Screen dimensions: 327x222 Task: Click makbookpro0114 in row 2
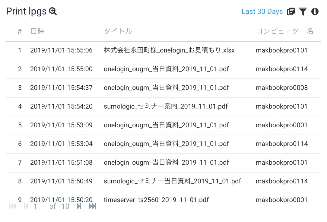click(x=282, y=69)
